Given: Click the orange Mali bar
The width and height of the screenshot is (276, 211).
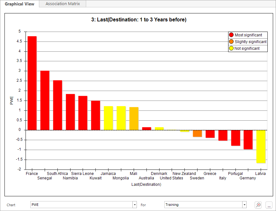Looking at the screenshot, I should (134, 119).
